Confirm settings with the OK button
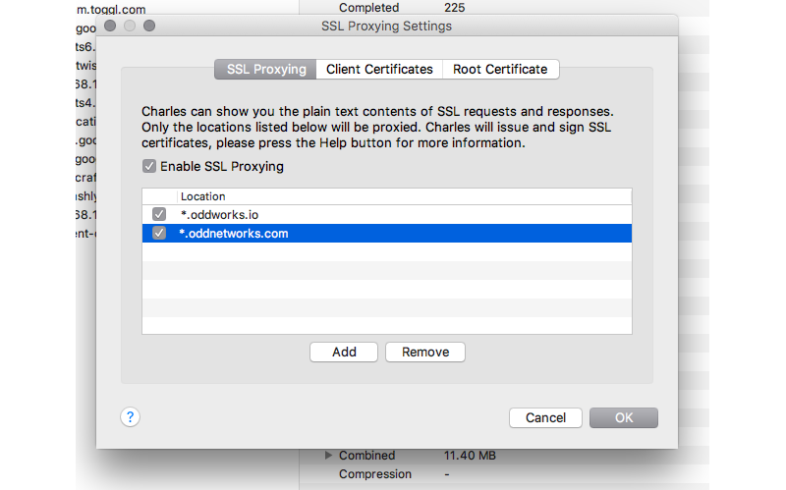This screenshot has height=490, width=786. [x=624, y=417]
